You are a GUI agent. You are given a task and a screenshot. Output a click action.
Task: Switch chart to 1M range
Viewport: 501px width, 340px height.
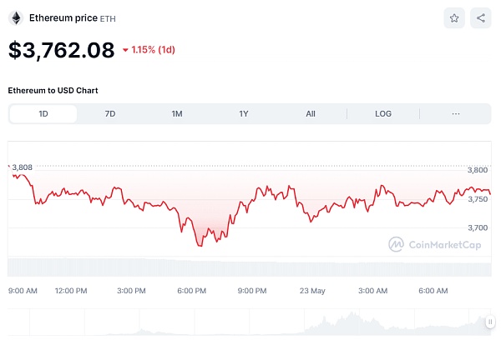(x=177, y=113)
